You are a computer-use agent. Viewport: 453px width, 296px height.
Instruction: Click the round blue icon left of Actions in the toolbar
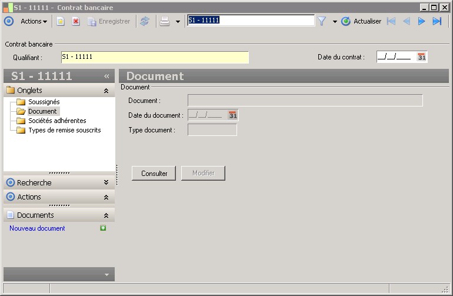pyautogui.click(x=9, y=21)
